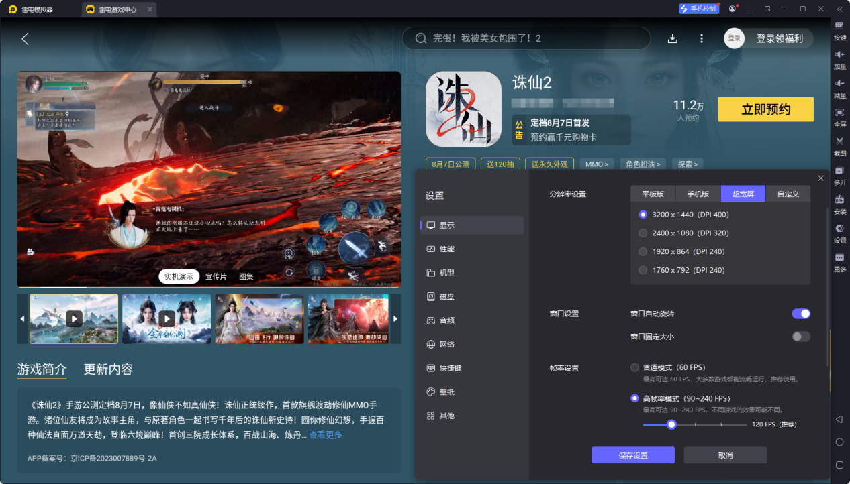Click the 登录 avatar circle
The height and width of the screenshot is (484, 850).
[x=734, y=38]
